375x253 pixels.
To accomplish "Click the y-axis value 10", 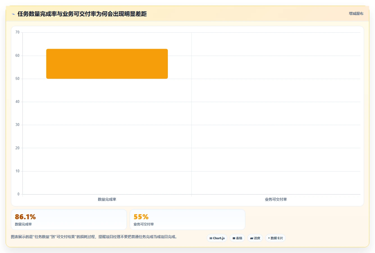I will pyautogui.click(x=17, y=171).
